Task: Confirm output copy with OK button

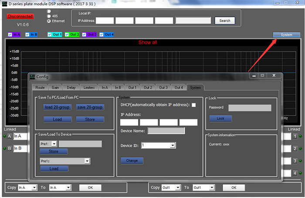Action: (234, 188)
